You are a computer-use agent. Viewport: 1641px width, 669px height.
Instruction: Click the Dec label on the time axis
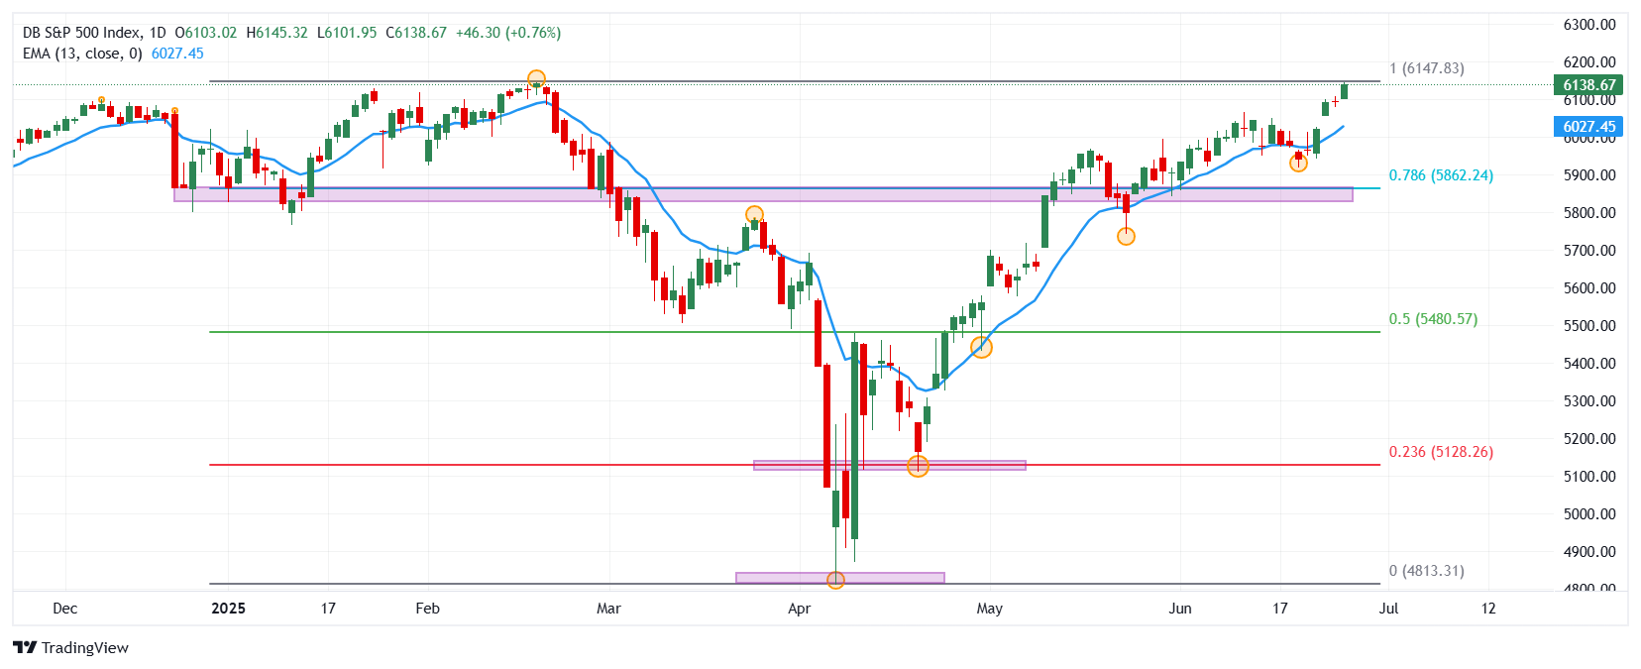[64, 609]
